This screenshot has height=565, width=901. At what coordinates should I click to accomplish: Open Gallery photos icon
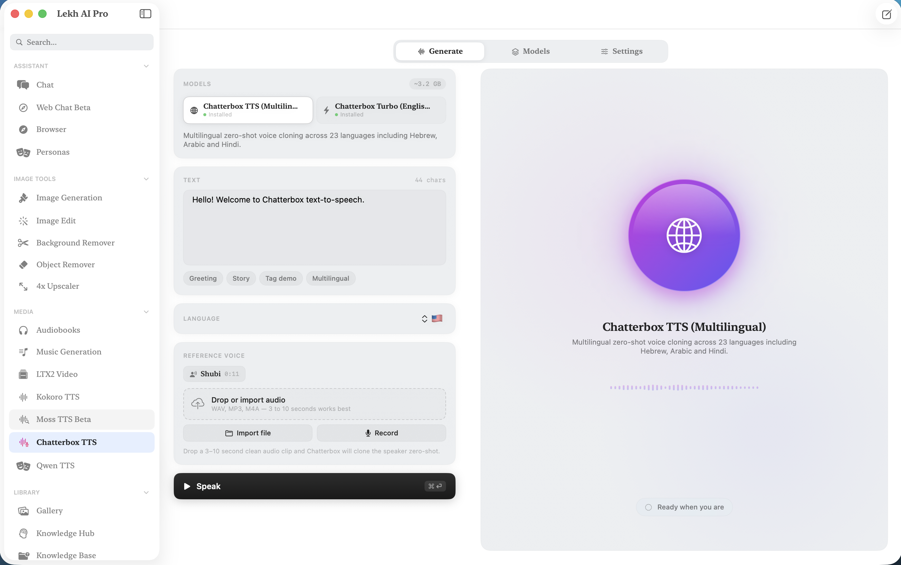click(x=23, y=511)
